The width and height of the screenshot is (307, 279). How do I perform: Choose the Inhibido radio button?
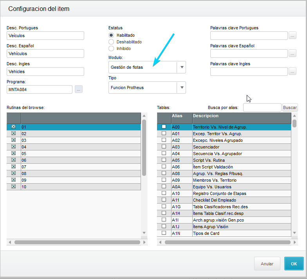(x=111, y=48)
